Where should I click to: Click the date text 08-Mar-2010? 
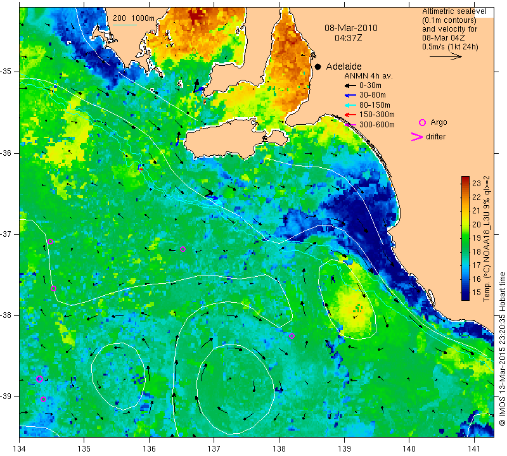[351, 28]
